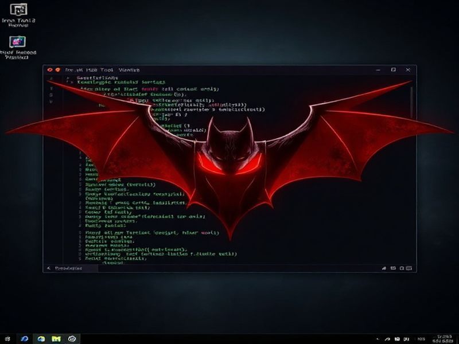
Task: Click the arrow icon beside the bottom-left tab
Action: tap(49, 268)
